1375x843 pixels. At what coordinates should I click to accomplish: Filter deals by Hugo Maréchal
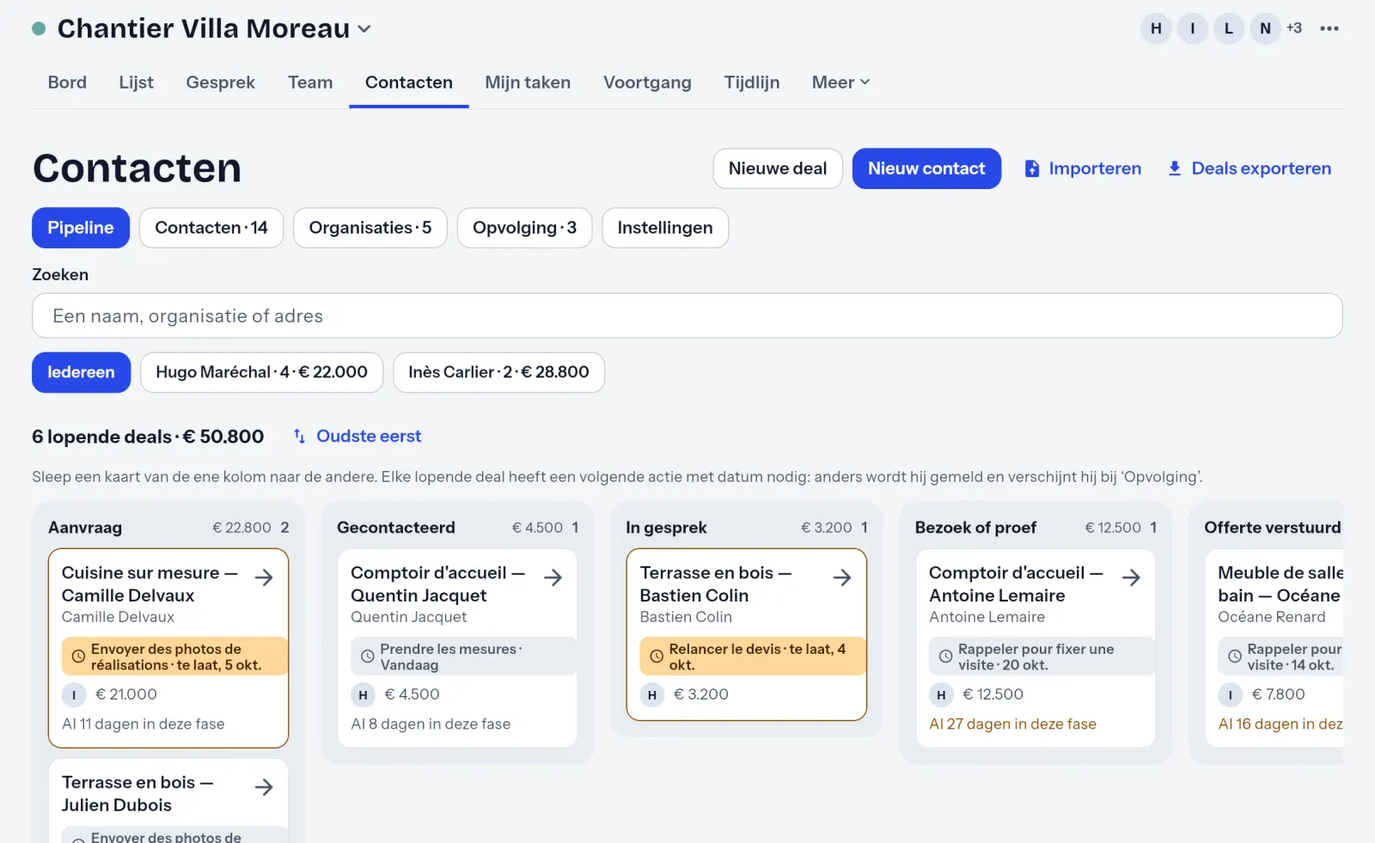[261, 372]
